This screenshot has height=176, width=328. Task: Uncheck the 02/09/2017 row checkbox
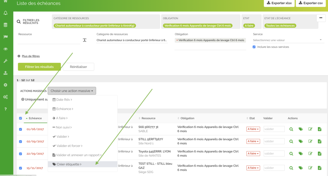pos(20,142)
